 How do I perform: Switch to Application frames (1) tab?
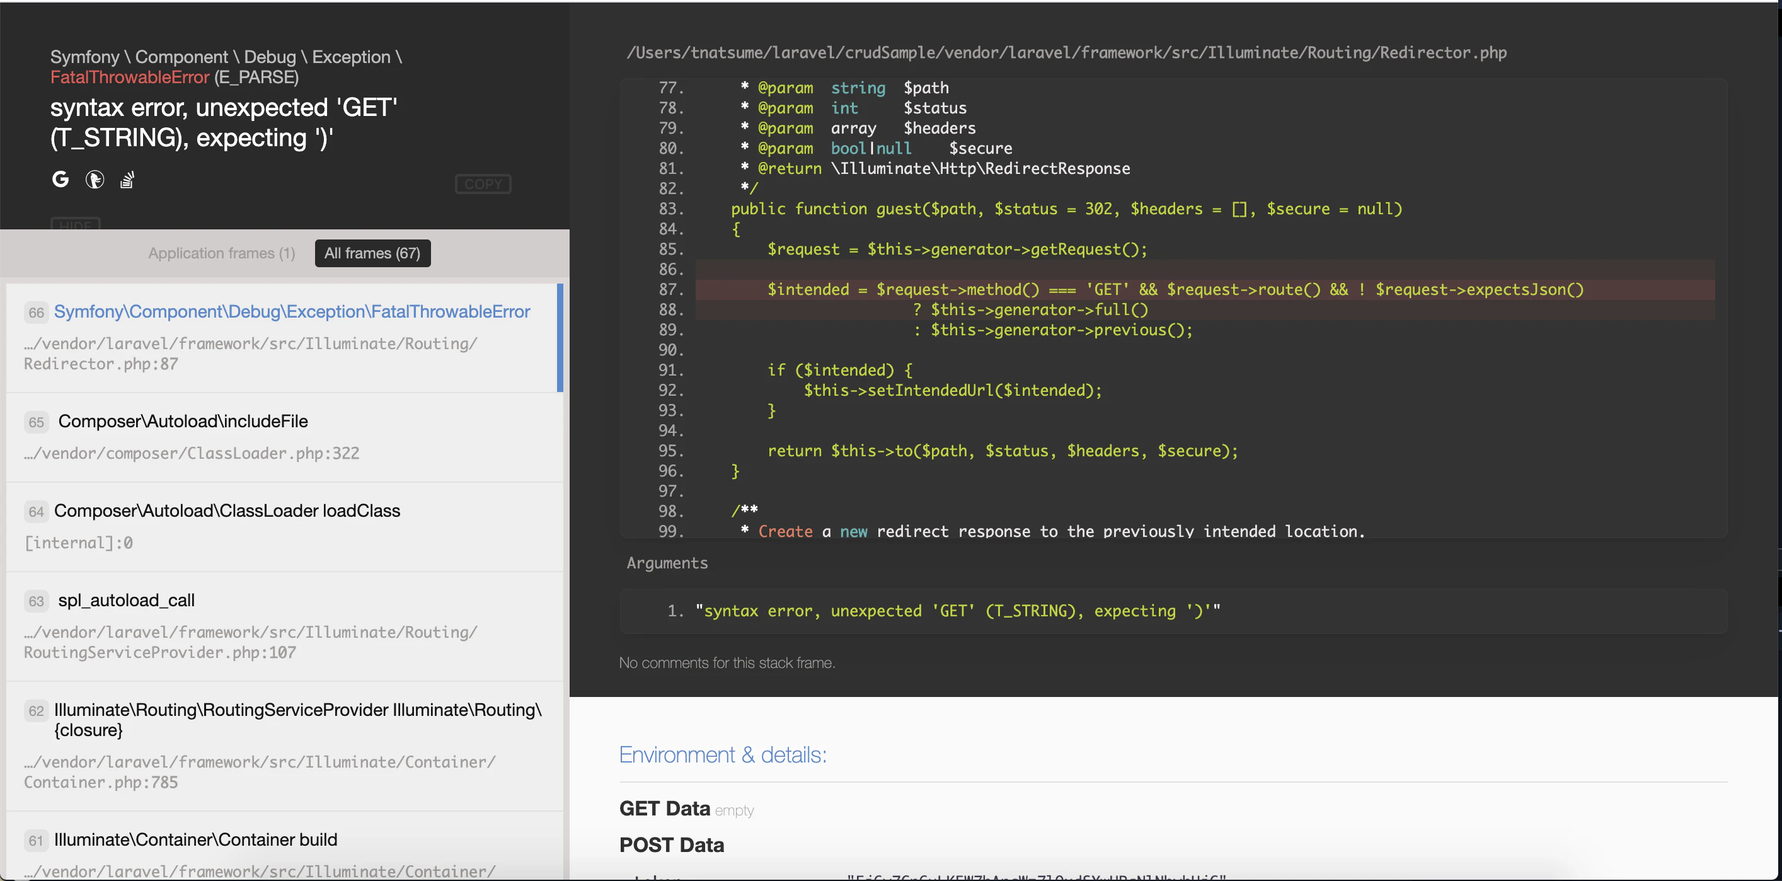pyautogui.click(x=221, y=253)
